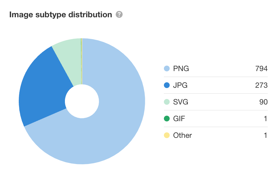Select the Other legend label
Viewport: 277px width, 183px height.
[182, 136]
